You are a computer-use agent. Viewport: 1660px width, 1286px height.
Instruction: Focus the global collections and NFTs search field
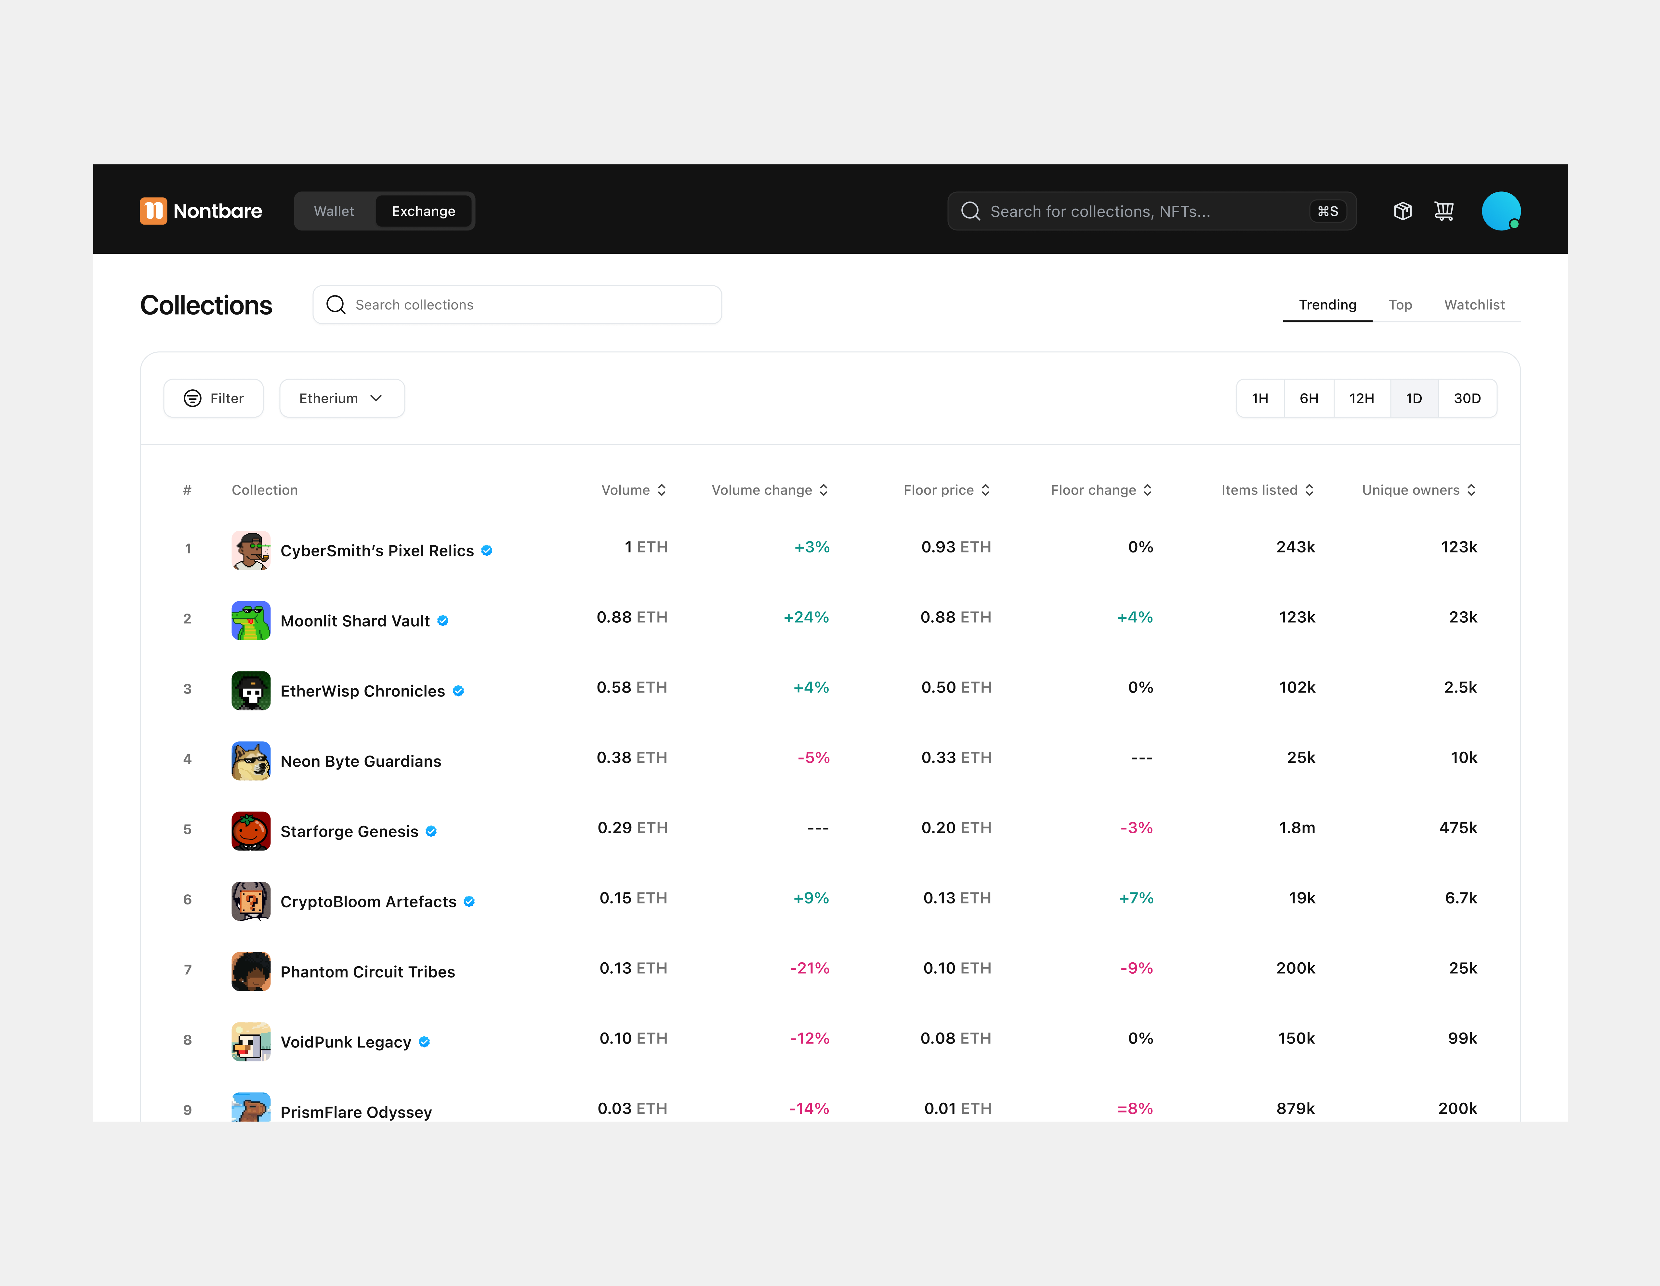coord(1152,211)
